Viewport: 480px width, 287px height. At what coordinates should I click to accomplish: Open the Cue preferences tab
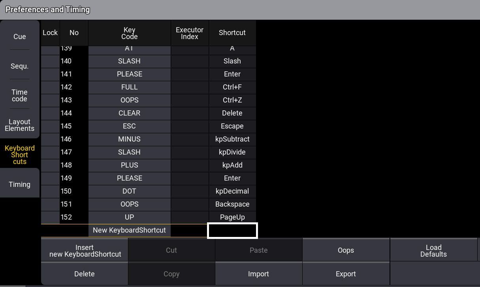pyautogui.click(x=20, y=37)
